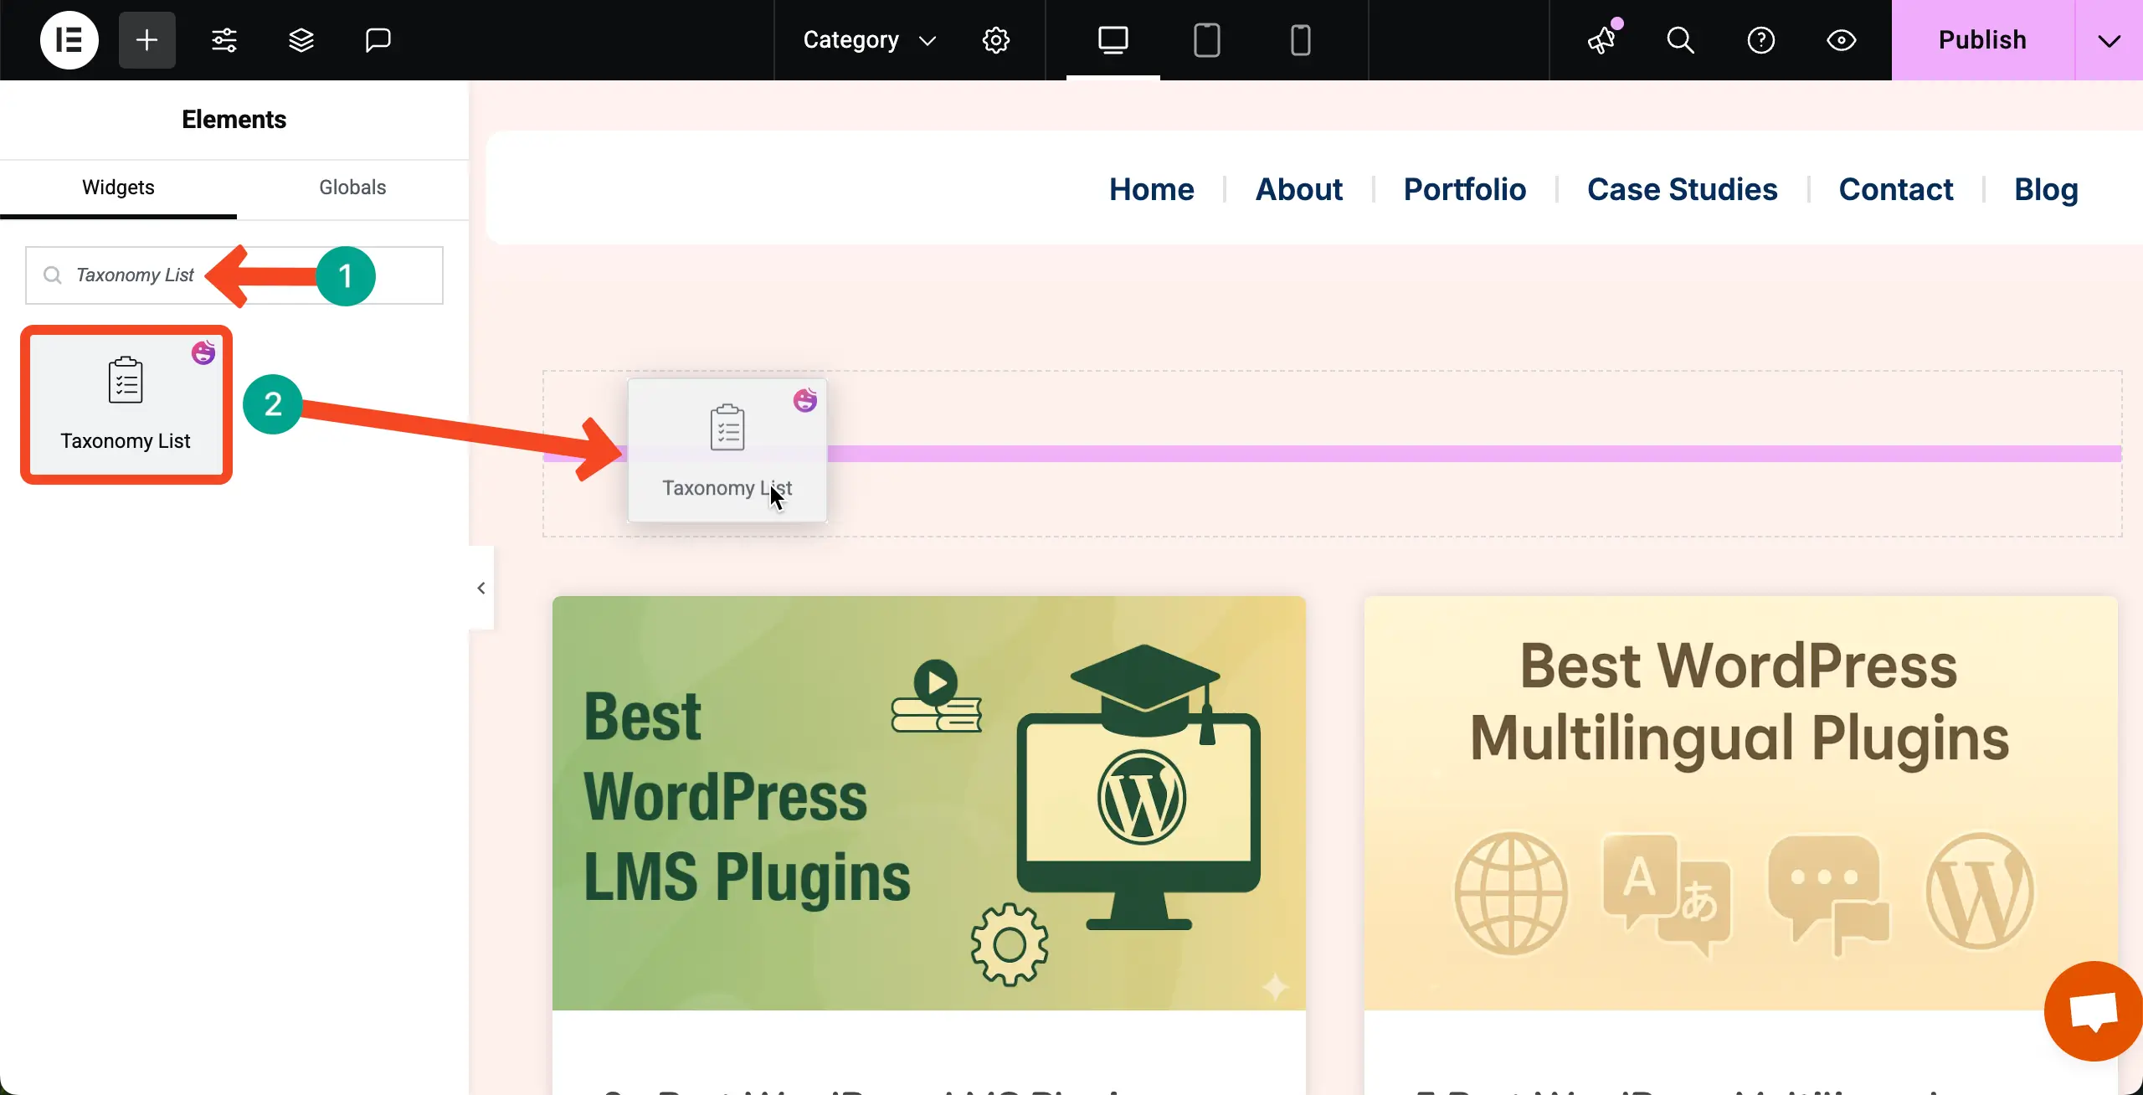Open Site Settings sliders icon

tap(224, 40)
